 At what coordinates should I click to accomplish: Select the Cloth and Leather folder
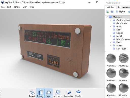point(121,20)
